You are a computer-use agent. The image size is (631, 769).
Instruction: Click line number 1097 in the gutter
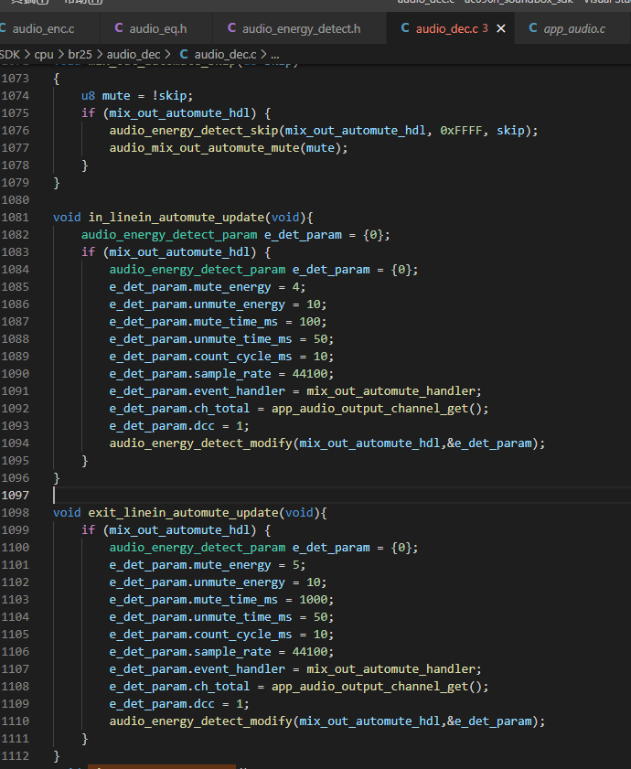click(16, 496)
